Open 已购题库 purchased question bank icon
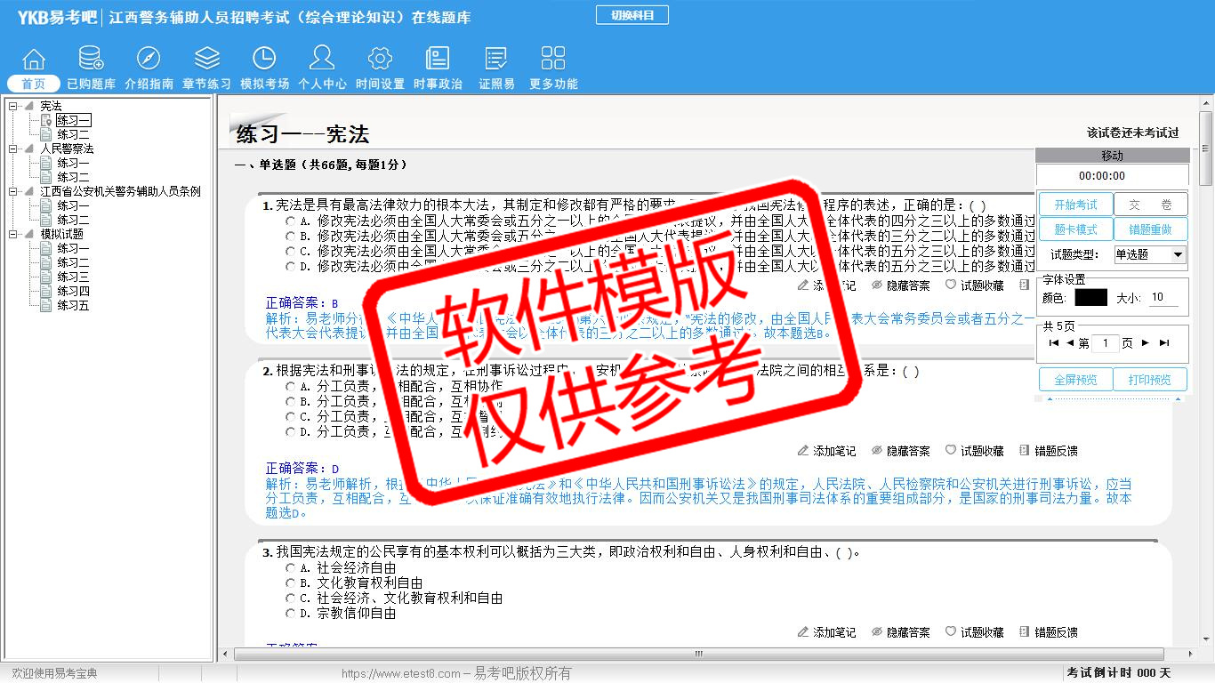The image size is (1215, 683). click(x=91, y=59)
